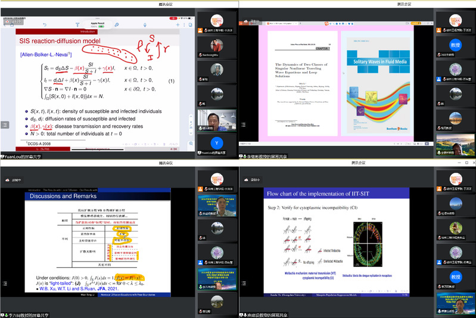Click the undo arrow in the note toolbar

45,24
